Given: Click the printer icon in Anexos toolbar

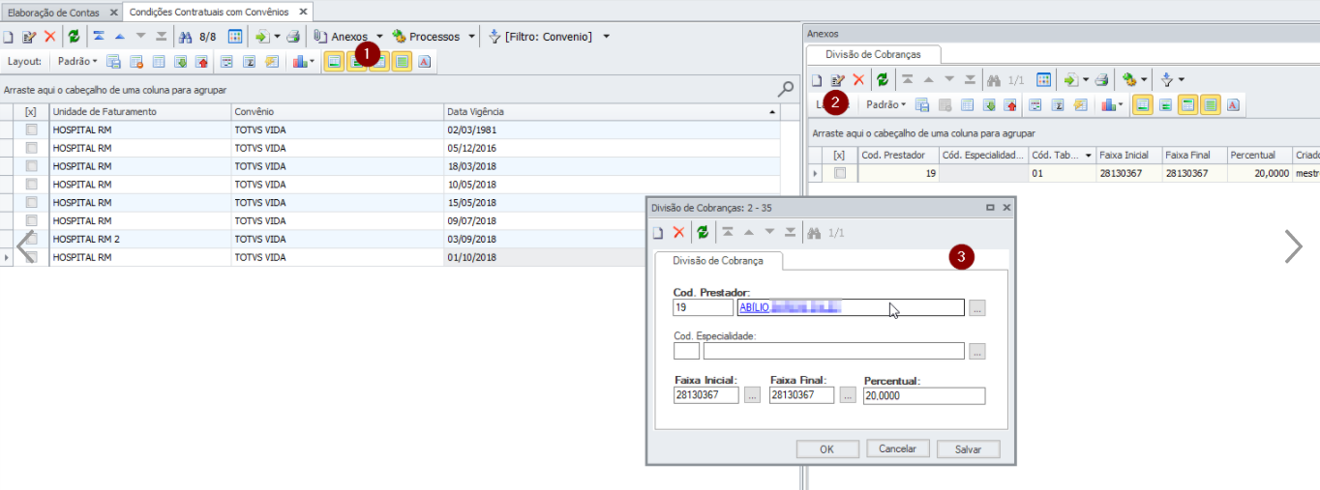Looking at the screenshot, I should coord(1101,79).
